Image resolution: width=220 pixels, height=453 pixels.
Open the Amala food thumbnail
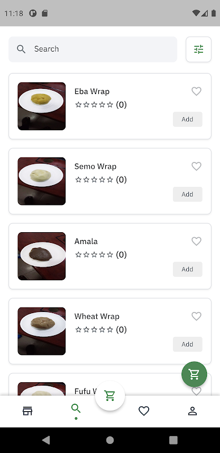pyautogui.click(x=42, y=256)
